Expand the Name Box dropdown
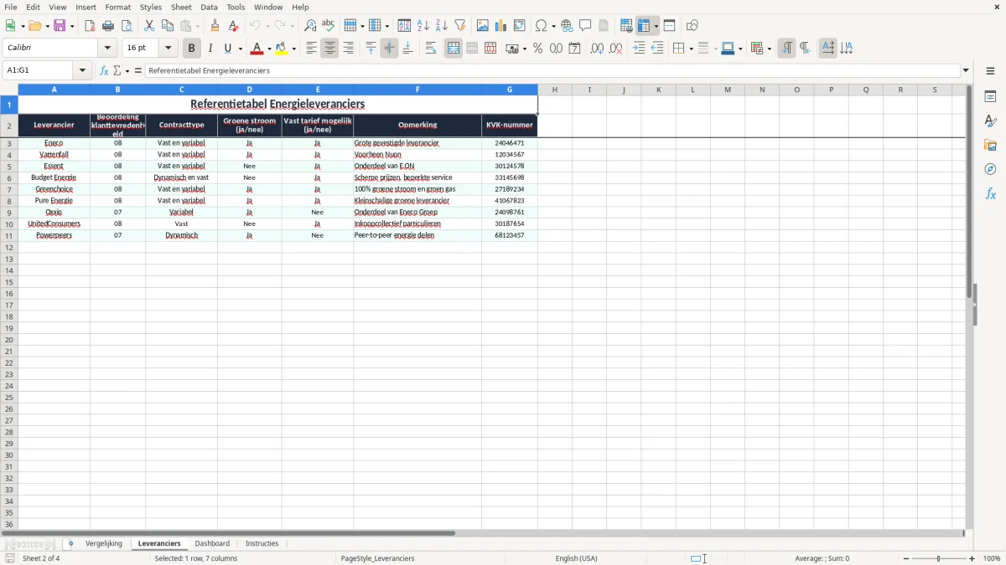This screenshot has width=1006, height=565. coord(83,71)
